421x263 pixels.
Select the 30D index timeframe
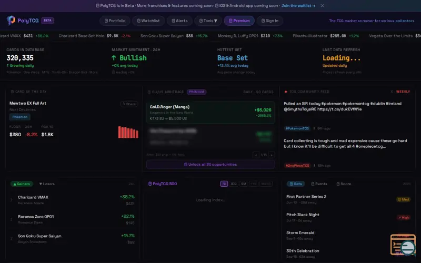click(x=234, y=184)
